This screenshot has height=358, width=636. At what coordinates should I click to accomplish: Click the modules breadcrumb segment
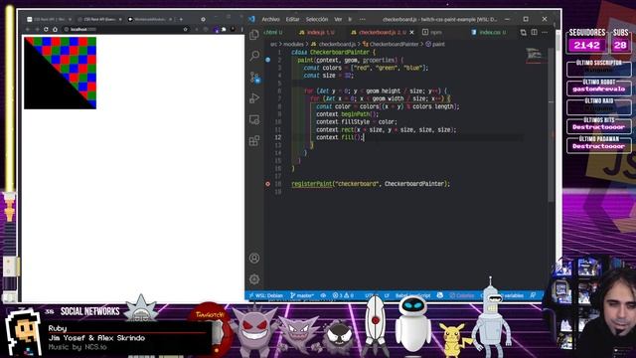click(x=293, y=44)
